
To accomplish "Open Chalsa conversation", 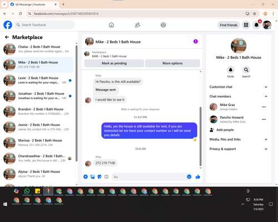I will [x=37, y=49].
